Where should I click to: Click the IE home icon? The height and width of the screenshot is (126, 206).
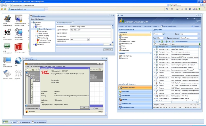tap(167, 9)
